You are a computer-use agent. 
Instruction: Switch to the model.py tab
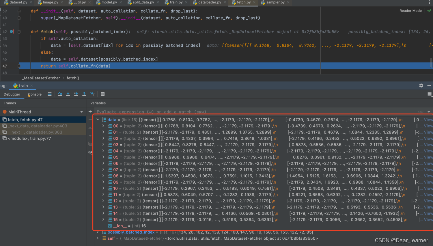tap(109, 2)
